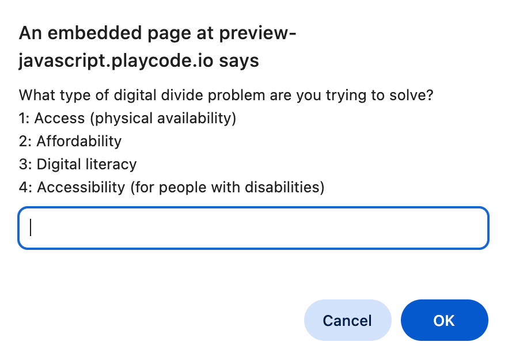Place cursor in the empty input box
The height and width of the screenshot is (357, 508).
253,228
